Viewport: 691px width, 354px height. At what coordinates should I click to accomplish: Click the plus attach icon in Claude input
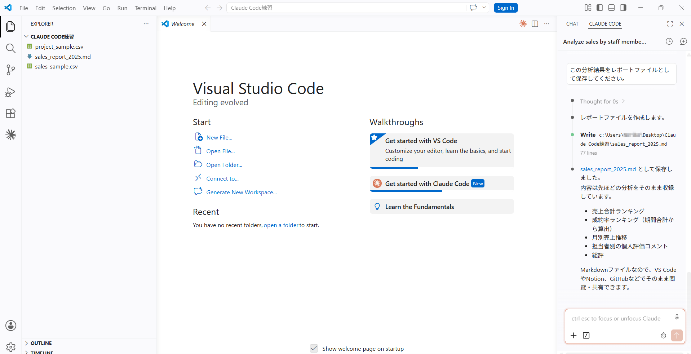tap(573, 335)
